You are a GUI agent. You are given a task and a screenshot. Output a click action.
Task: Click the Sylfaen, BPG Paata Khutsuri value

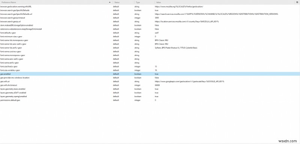click(176, 48)
